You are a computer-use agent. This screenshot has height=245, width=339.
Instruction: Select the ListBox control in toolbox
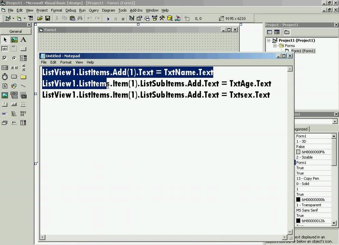click(x=5, y=67)
